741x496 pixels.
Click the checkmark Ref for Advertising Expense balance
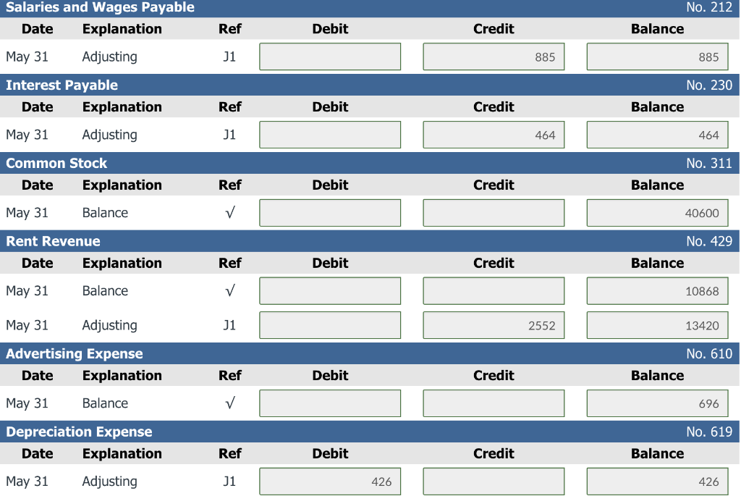pyautogui.click(x=229, y=403)
